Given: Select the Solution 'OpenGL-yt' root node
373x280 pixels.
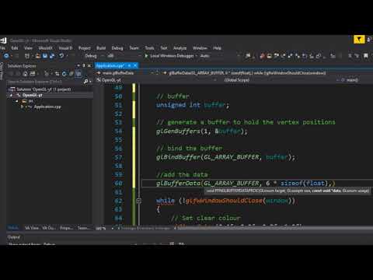Looking at the screenshot, I should click(x=44, y=89).
